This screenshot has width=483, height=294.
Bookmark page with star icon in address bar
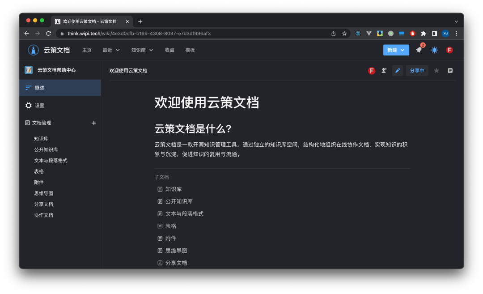(x=344, y=34)
